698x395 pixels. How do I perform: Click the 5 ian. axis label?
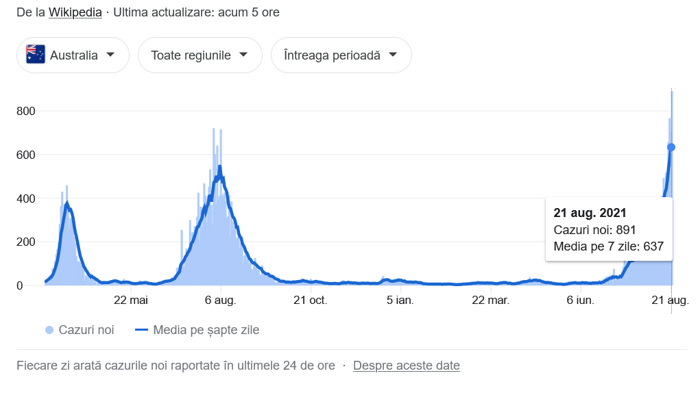pyautogui.click(x=400, y=301)
